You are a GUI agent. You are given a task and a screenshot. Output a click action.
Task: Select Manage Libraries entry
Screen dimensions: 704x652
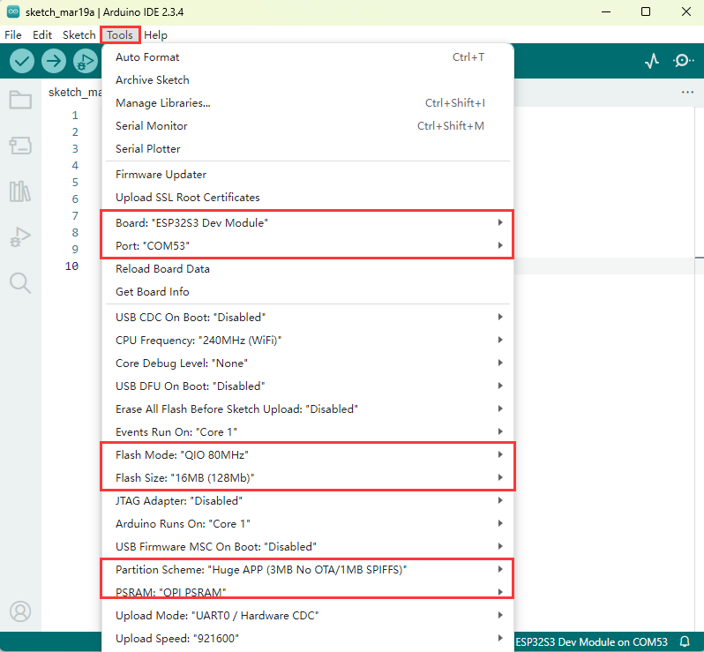pos(308,103)
